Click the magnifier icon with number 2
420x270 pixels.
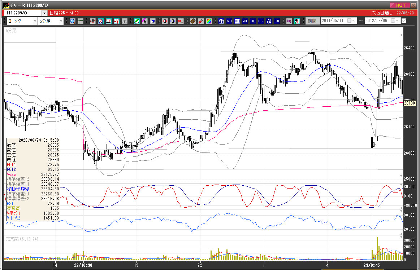(101, 21)
